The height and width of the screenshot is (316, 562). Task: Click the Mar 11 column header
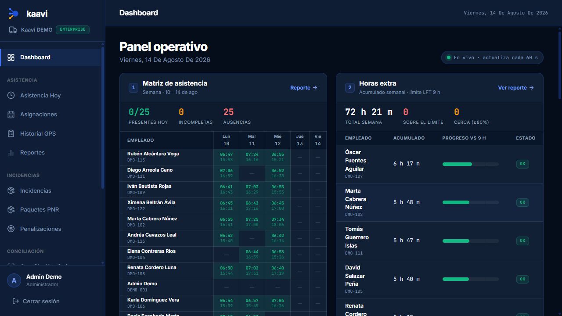click(252, 140)
